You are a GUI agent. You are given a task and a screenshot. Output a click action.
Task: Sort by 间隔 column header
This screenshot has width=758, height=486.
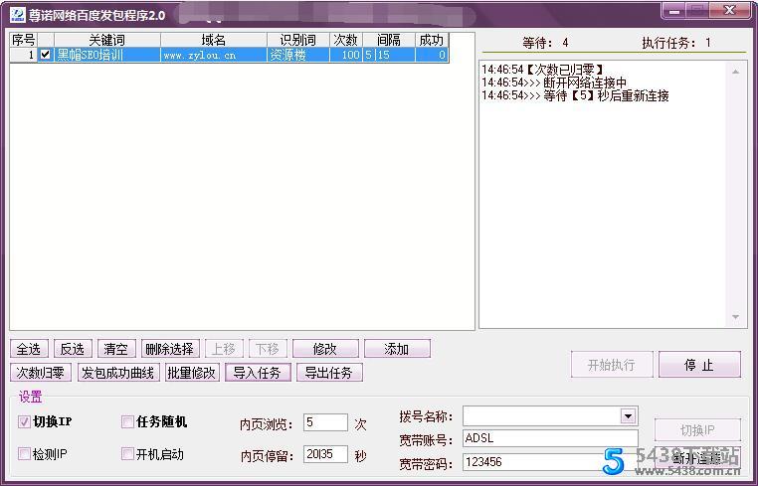pyautogui.click(x=389, y=40)
